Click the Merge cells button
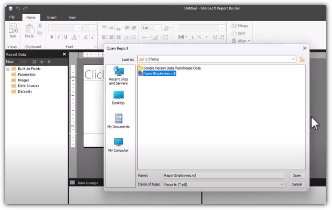This screenshot has width=332, height=210. pos(240,26)
